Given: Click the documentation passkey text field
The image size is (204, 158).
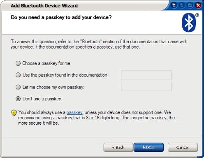Looking at the screenshot, I should 146,75.
